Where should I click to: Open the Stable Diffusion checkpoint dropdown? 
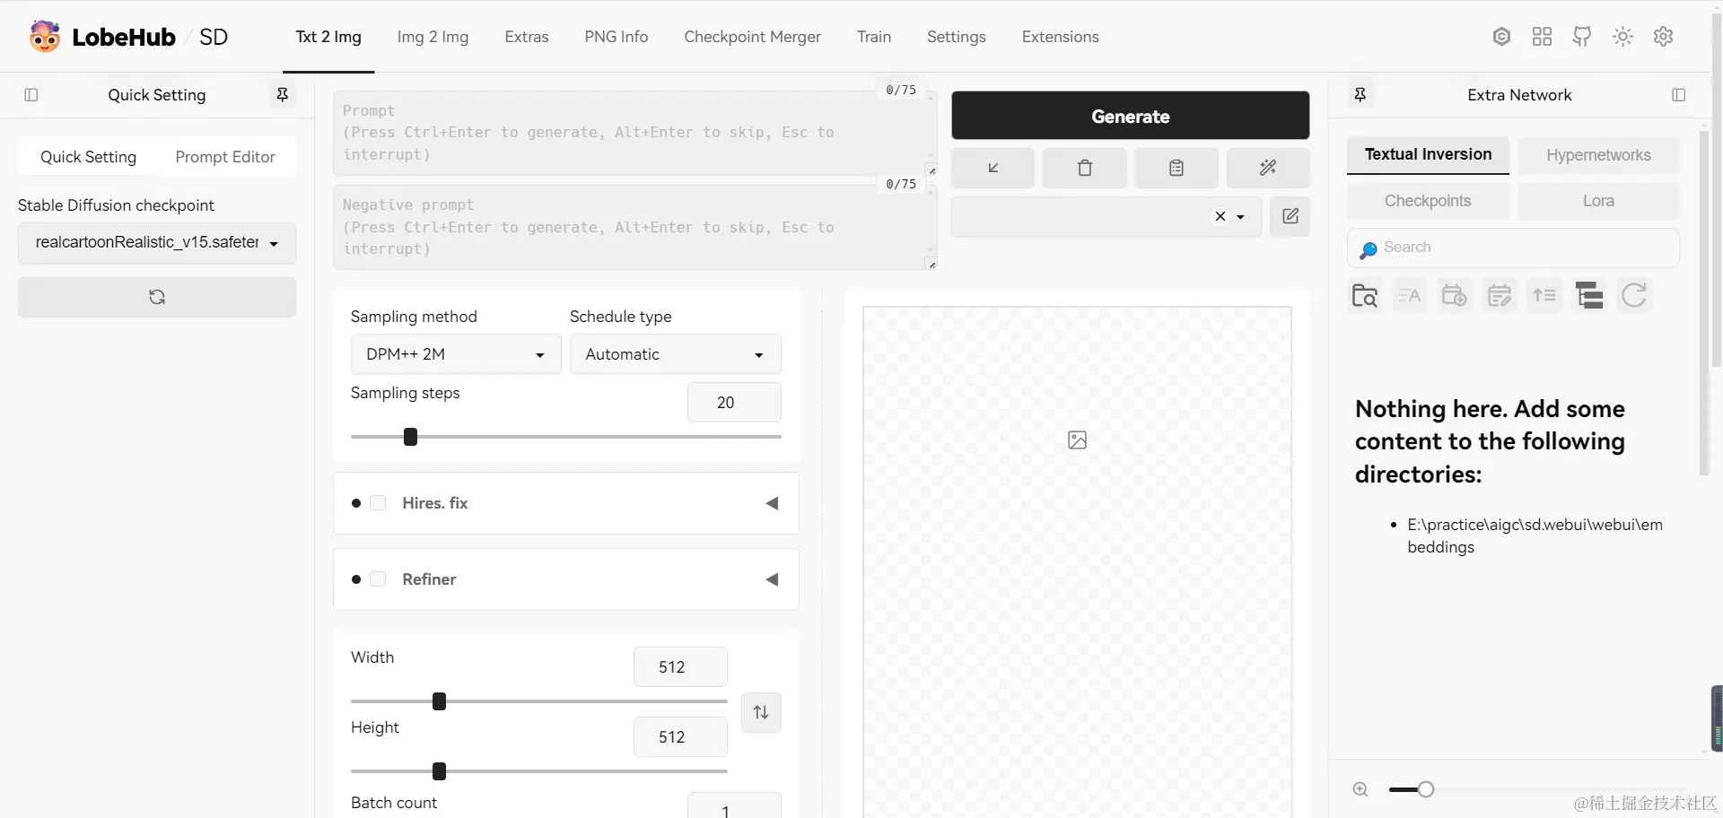[157, 243]
